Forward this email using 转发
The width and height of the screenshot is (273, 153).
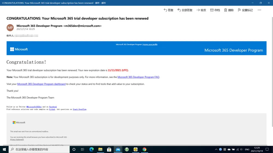coord(201,10)
